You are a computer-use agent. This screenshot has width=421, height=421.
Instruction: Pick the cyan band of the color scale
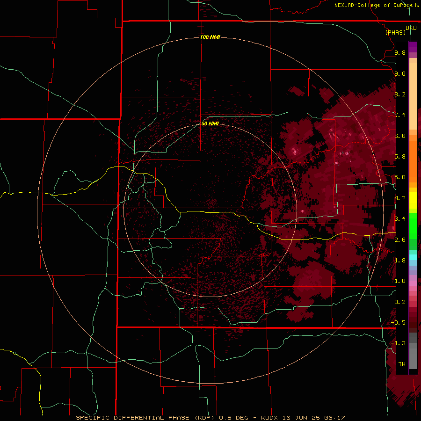pos(413,257)
